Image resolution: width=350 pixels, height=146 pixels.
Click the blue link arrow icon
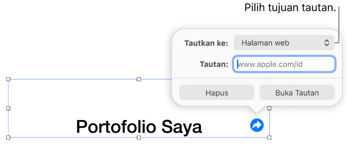coord(257,125)
